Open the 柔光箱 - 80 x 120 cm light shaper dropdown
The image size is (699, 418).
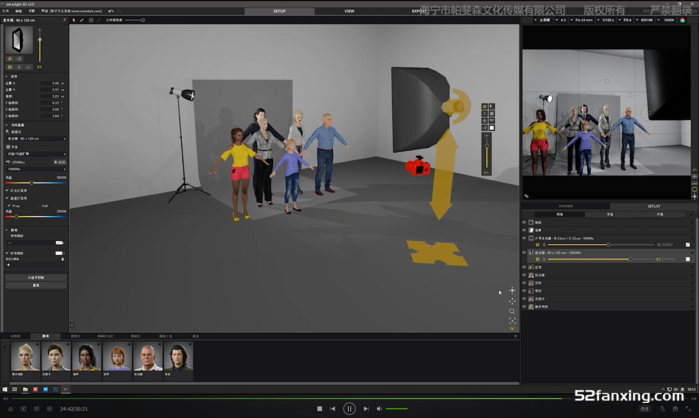click(x=36, y=139)
